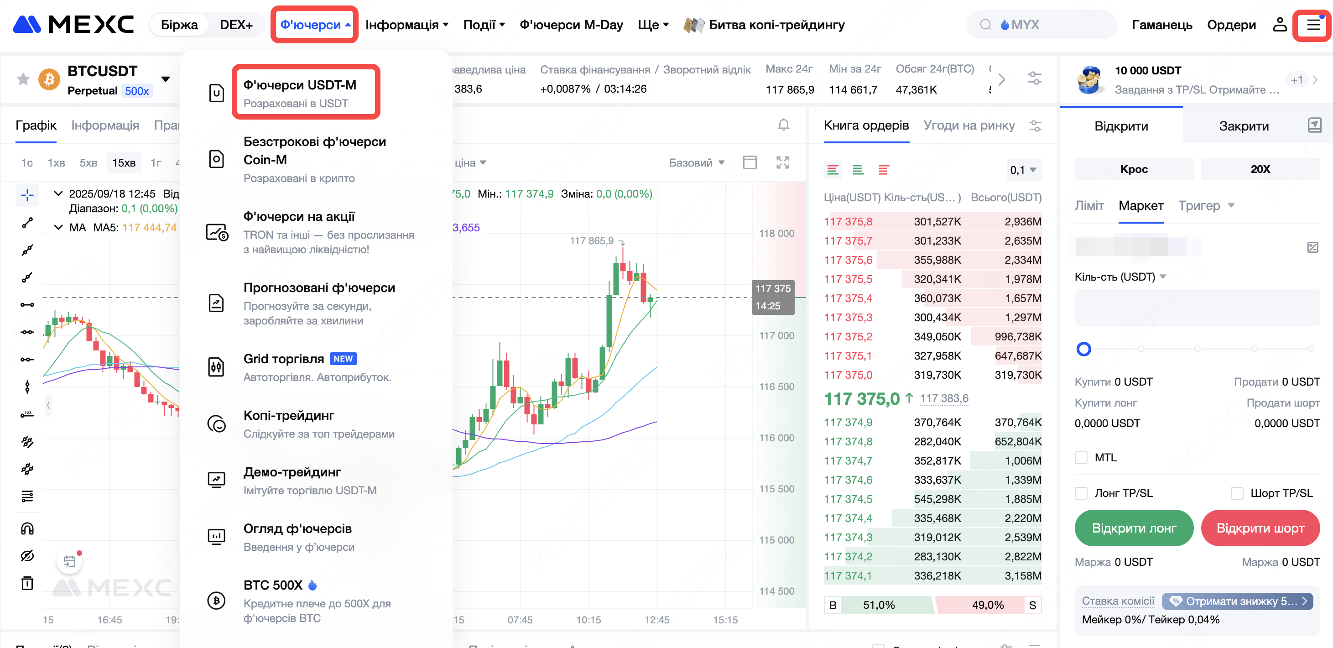Select the trash delete drawings tool
This screenshot has width=1333, height=648.
point(27,583)
